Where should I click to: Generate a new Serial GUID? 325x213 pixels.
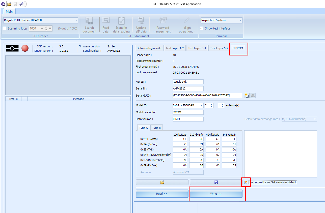coord(247,95)
